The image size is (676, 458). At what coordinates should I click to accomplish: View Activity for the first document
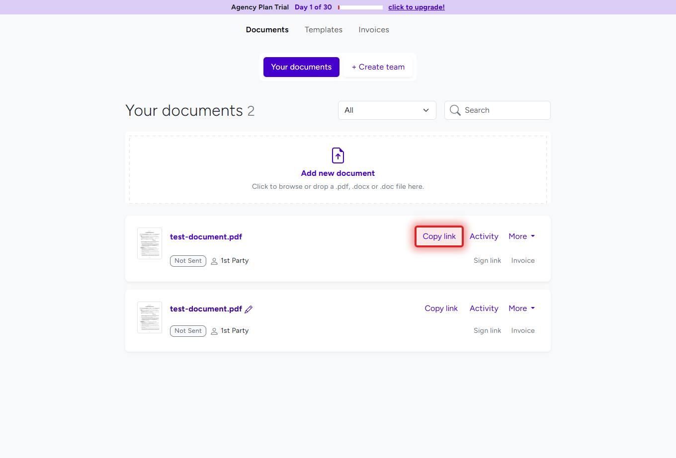[484, 236]
